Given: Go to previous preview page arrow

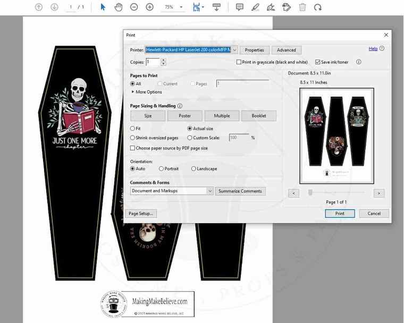Looking at the screenshot, I should (294, 193).
